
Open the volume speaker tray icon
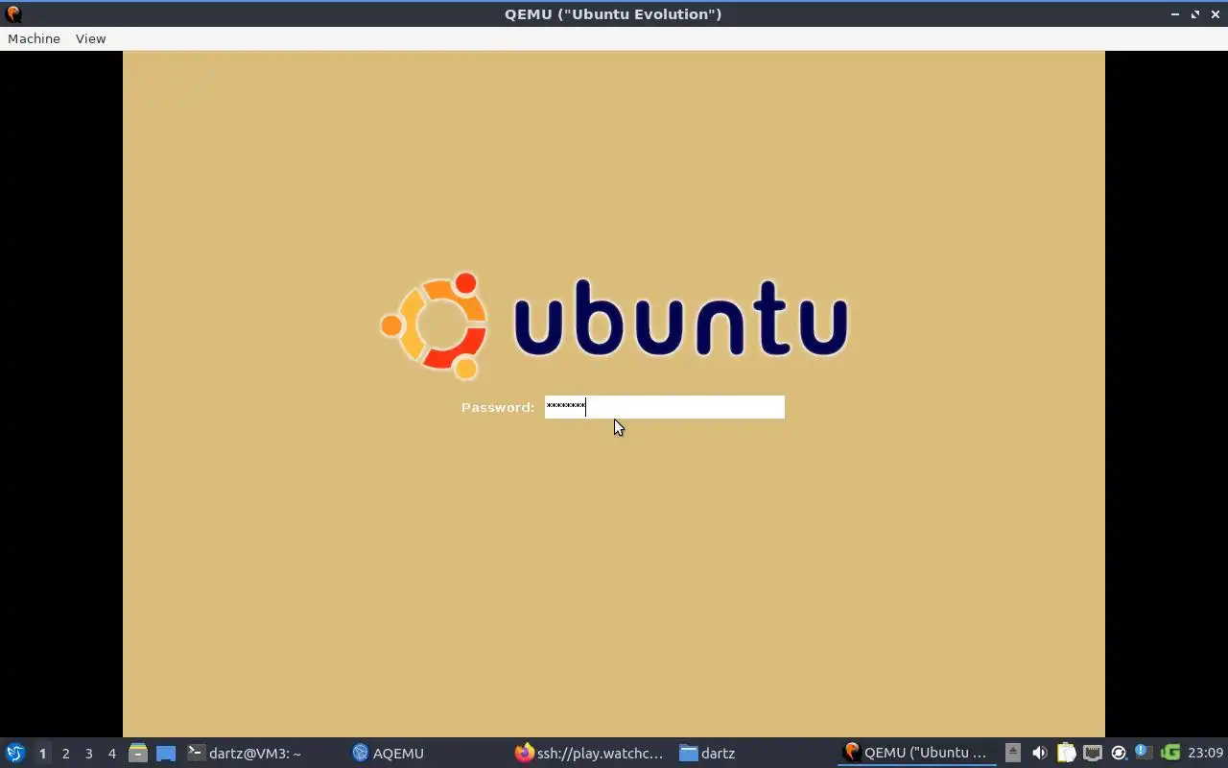(1039, 753)
